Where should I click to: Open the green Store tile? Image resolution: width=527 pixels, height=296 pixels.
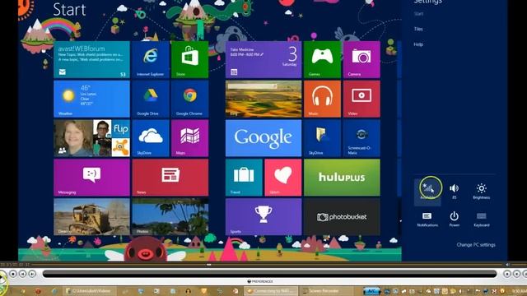pyautogui.click(x=190, y=60)
